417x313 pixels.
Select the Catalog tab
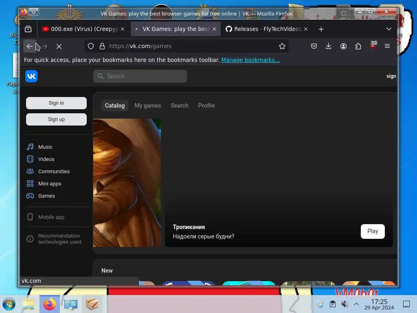click(115, 106)
